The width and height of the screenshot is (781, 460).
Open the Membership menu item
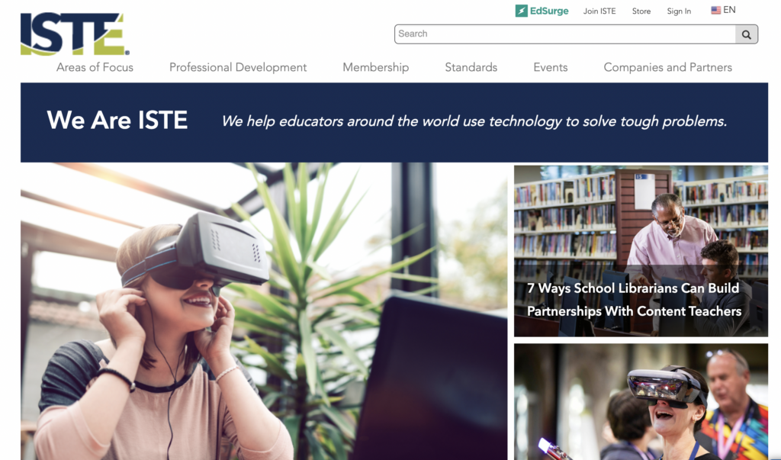click(x=375, y=67)
